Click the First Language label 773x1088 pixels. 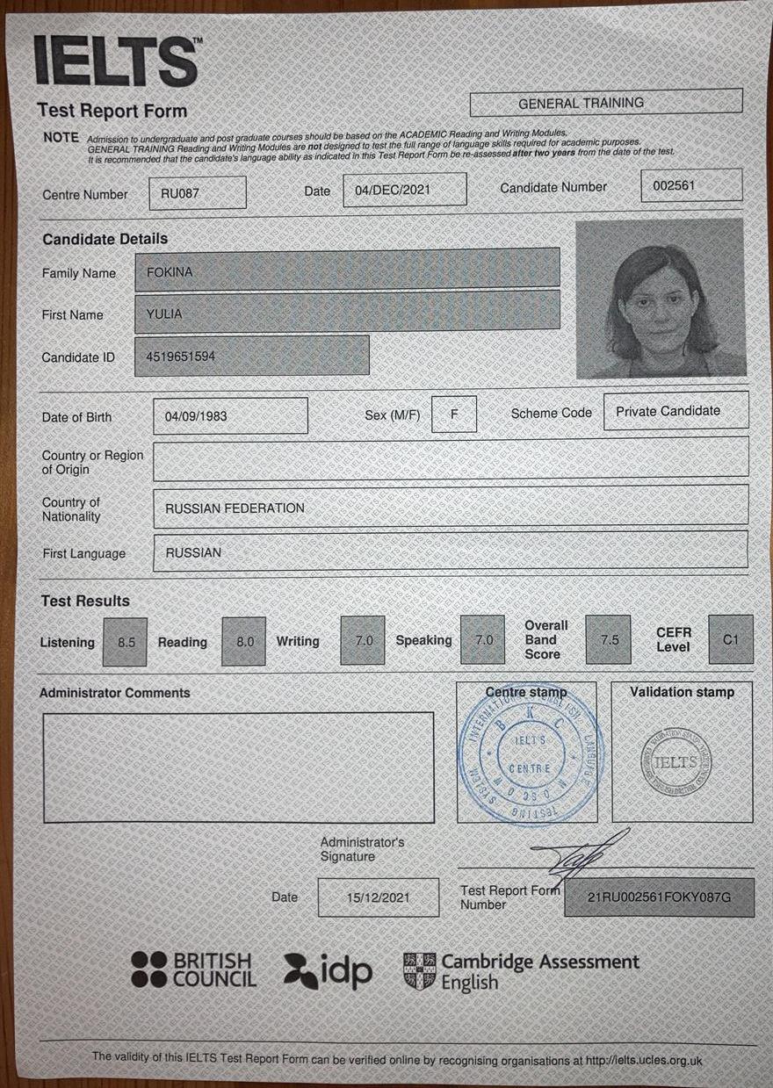click(84, 554)
